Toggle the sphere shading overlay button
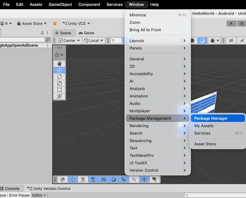246x198 pixels. [114, 179]
